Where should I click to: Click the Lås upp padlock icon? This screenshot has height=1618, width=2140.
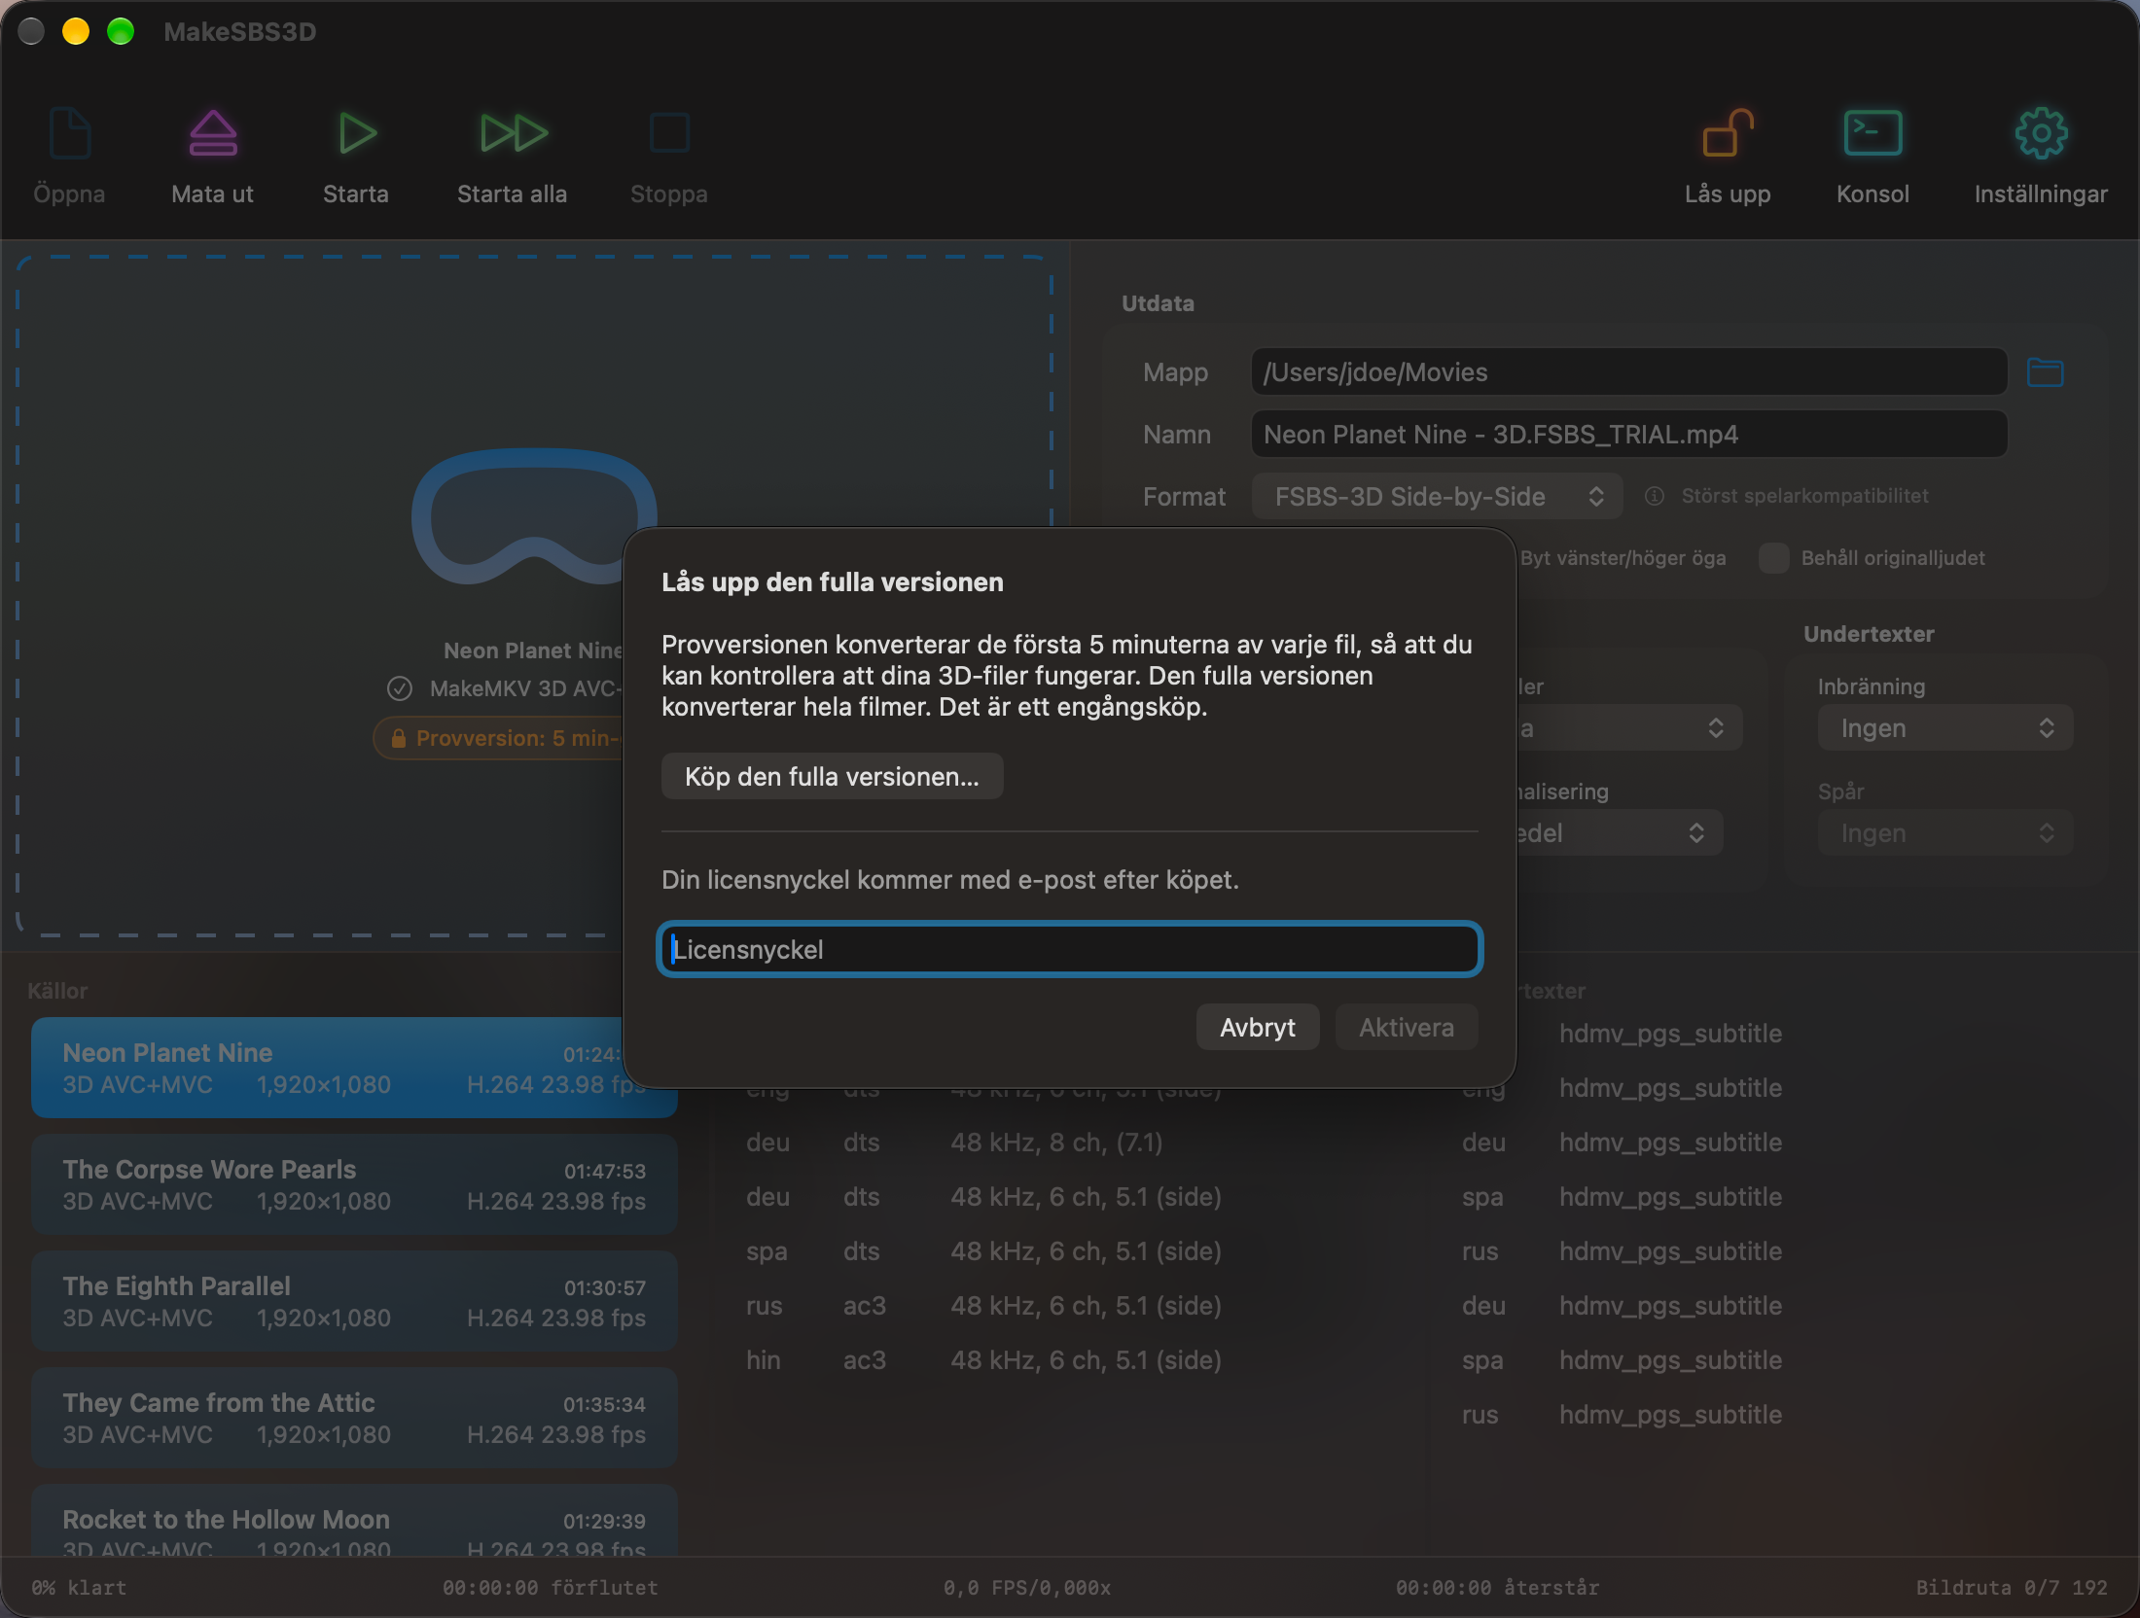[1728, 133]
